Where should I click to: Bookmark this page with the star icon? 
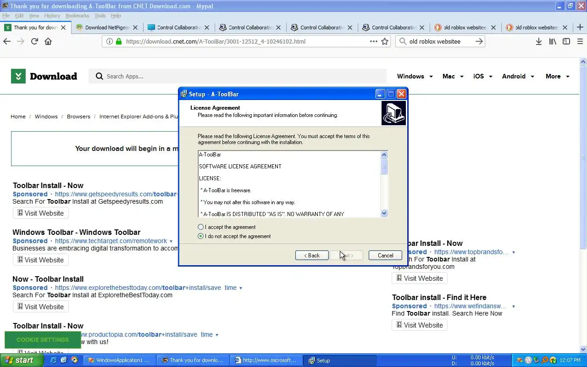point(385,41)
